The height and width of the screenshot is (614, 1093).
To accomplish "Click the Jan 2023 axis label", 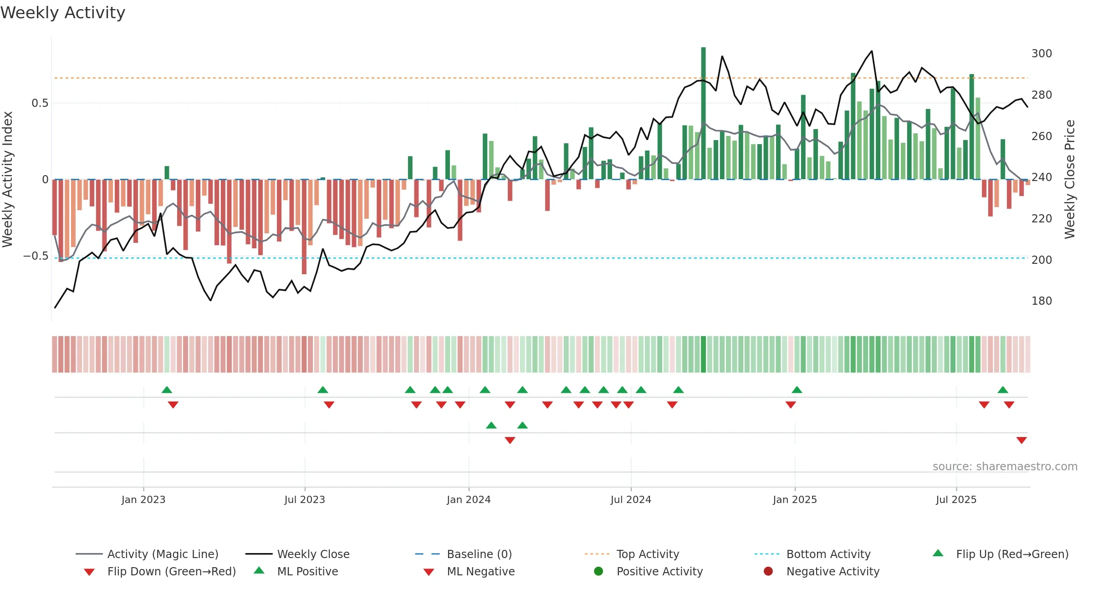I will (143, 499).
